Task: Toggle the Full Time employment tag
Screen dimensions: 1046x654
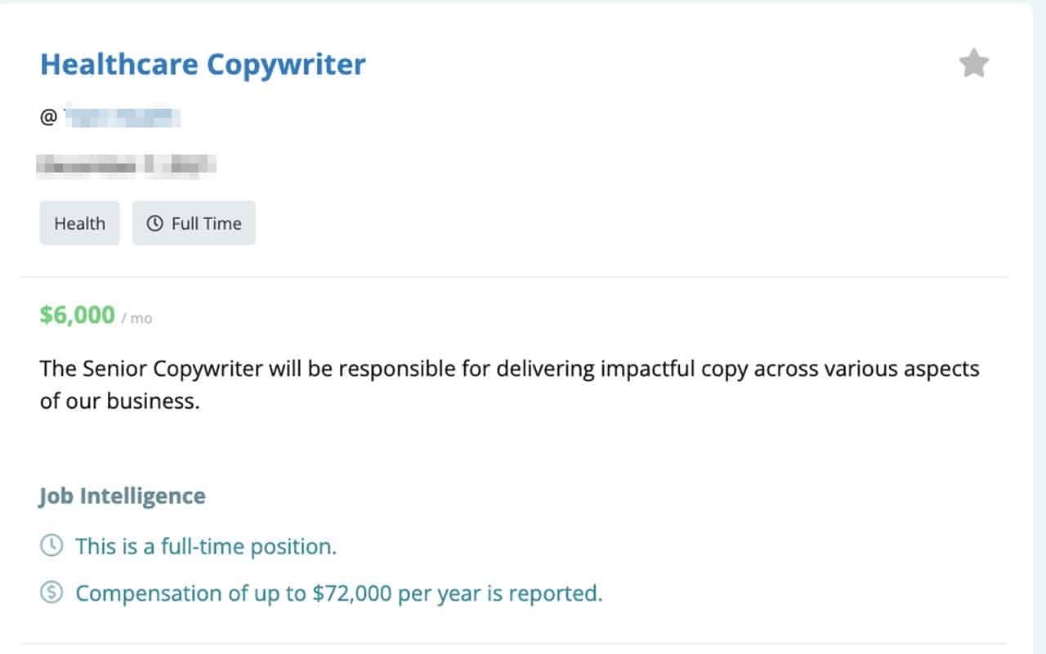Action: pos(194,222)
